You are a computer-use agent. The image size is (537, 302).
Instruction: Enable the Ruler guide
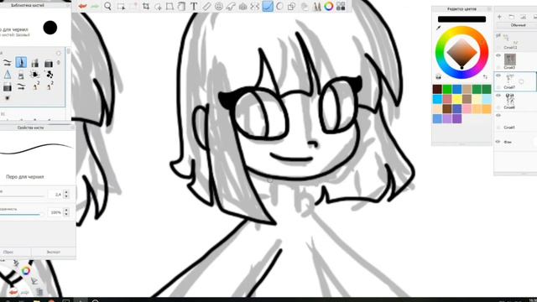[x=206, y=6]
